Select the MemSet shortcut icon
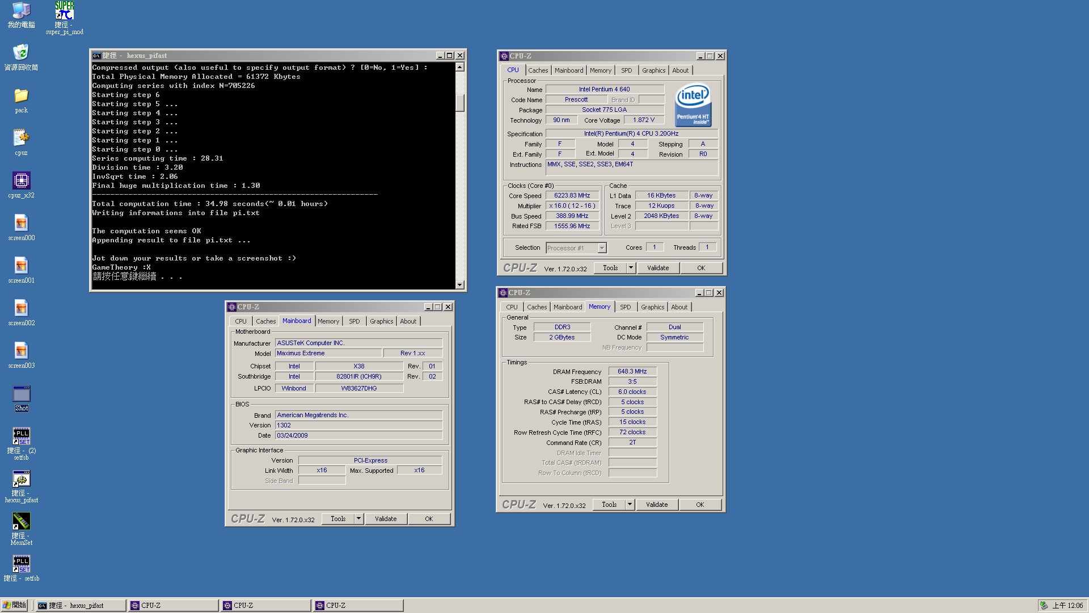This screenshot has width=1089, height=613. click(x=21, y=529)
